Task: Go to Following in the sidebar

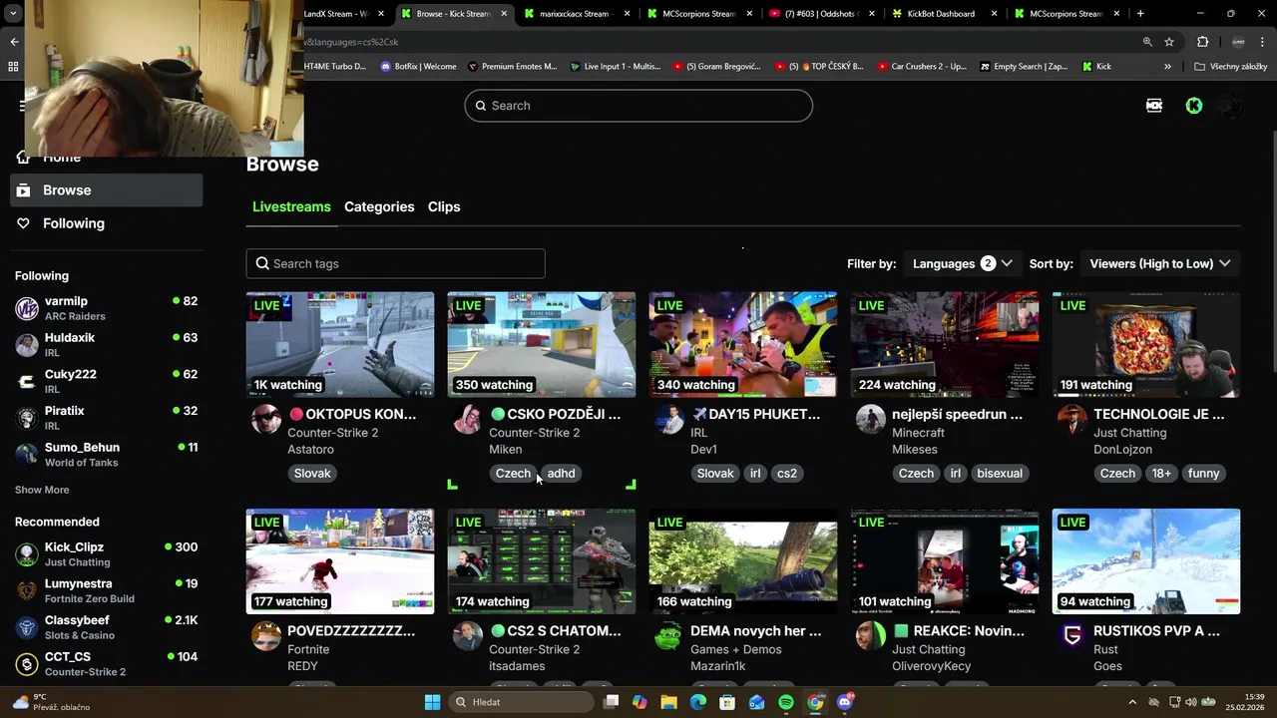Action: 107,223
